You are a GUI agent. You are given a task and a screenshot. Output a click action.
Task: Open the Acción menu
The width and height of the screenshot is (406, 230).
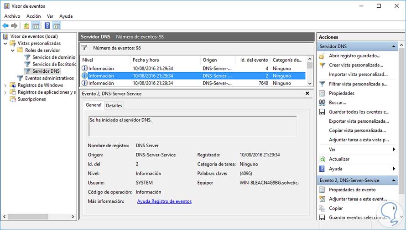[33, 16]
